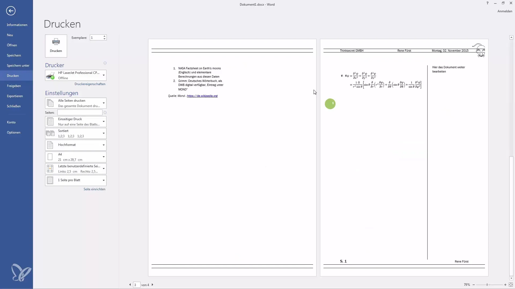Viewport: 515px width, 289px height.
Task: Click the preview vertical scrollbar thumb
Action: click(511, 216)
